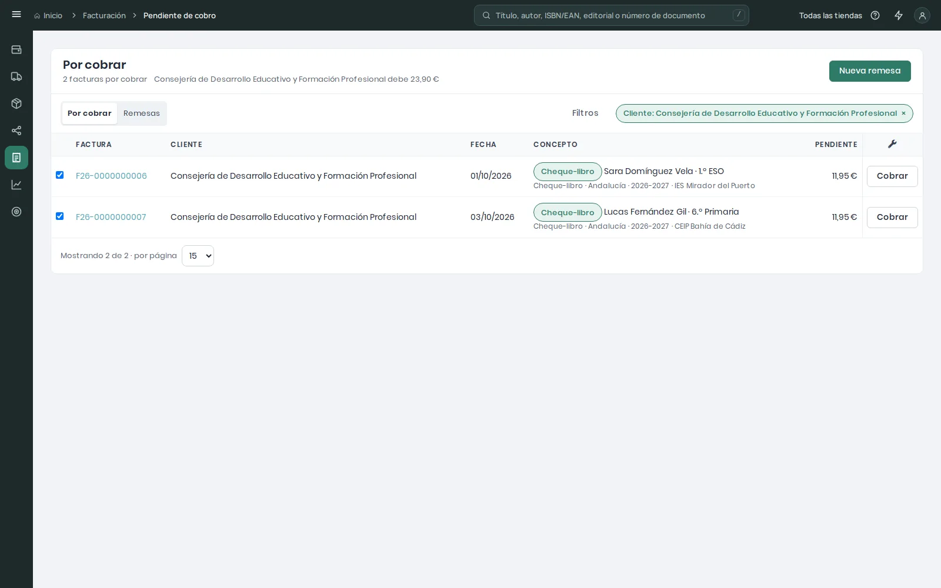Viewport: 941px width, 588px height.
Task: Open the Todas las tiendas store selector
Action: (830, 15)
